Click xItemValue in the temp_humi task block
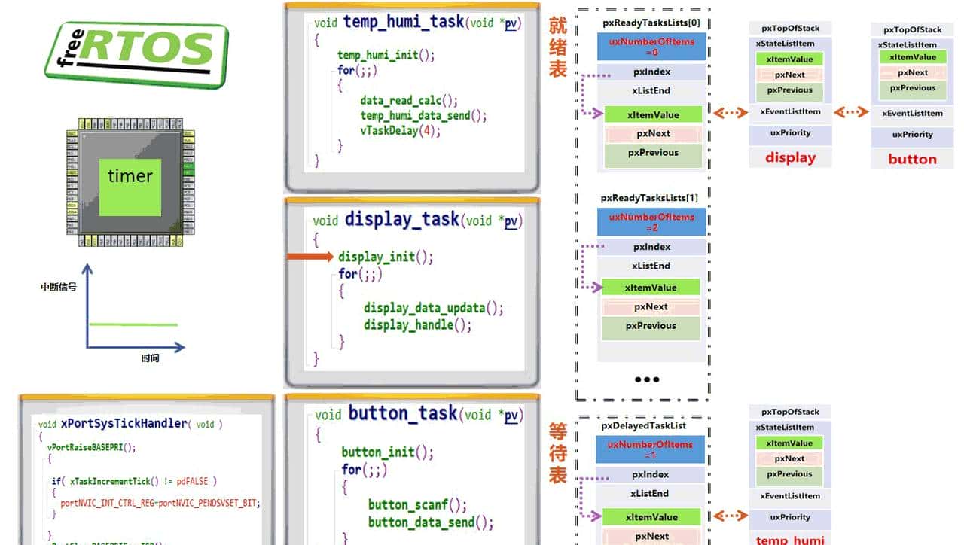The height and width of the screenshot is (545, 964). [790, 443]
